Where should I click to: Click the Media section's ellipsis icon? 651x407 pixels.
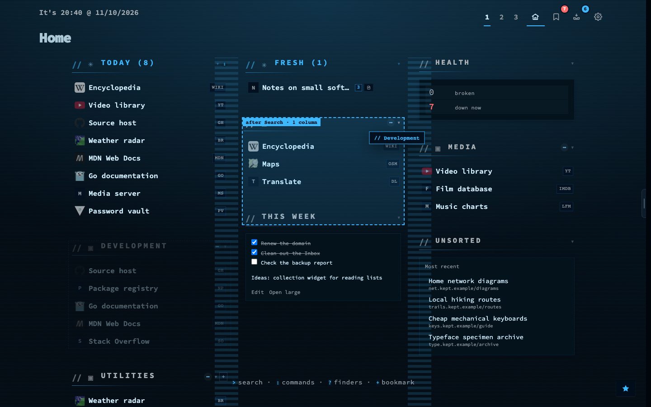[x=564, y=147]
